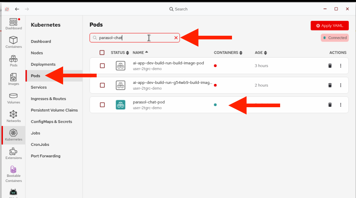Click the red container status dot for ai-app-dev-build-run-build-image-pod
This screenshot has width=356, height=198.
click(215, 66)
